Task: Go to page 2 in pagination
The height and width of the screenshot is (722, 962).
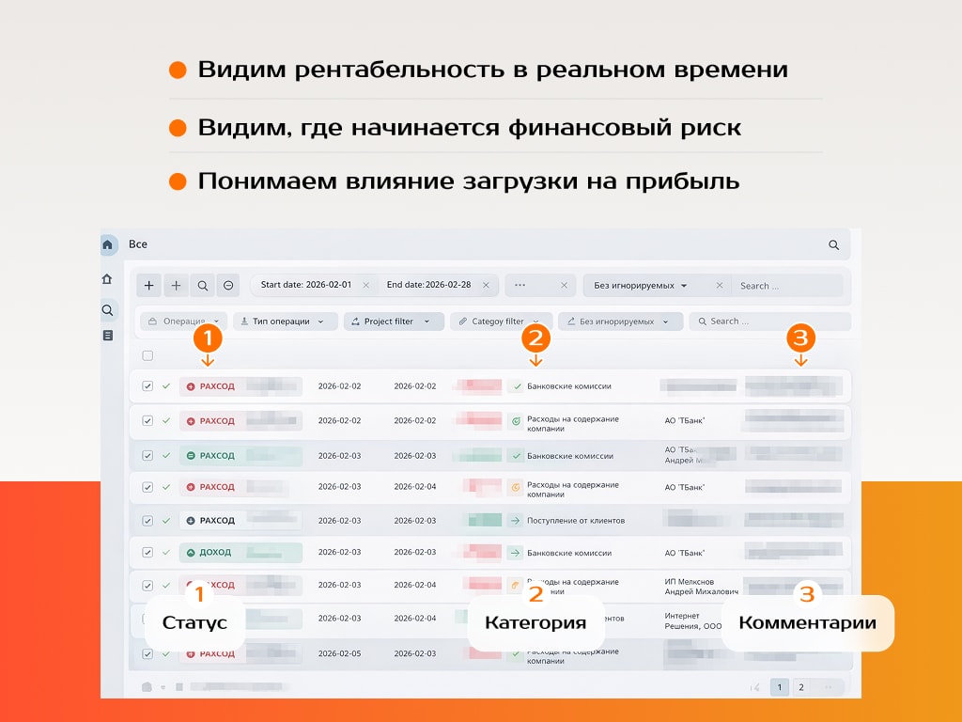Action: (x=800, y=687)
